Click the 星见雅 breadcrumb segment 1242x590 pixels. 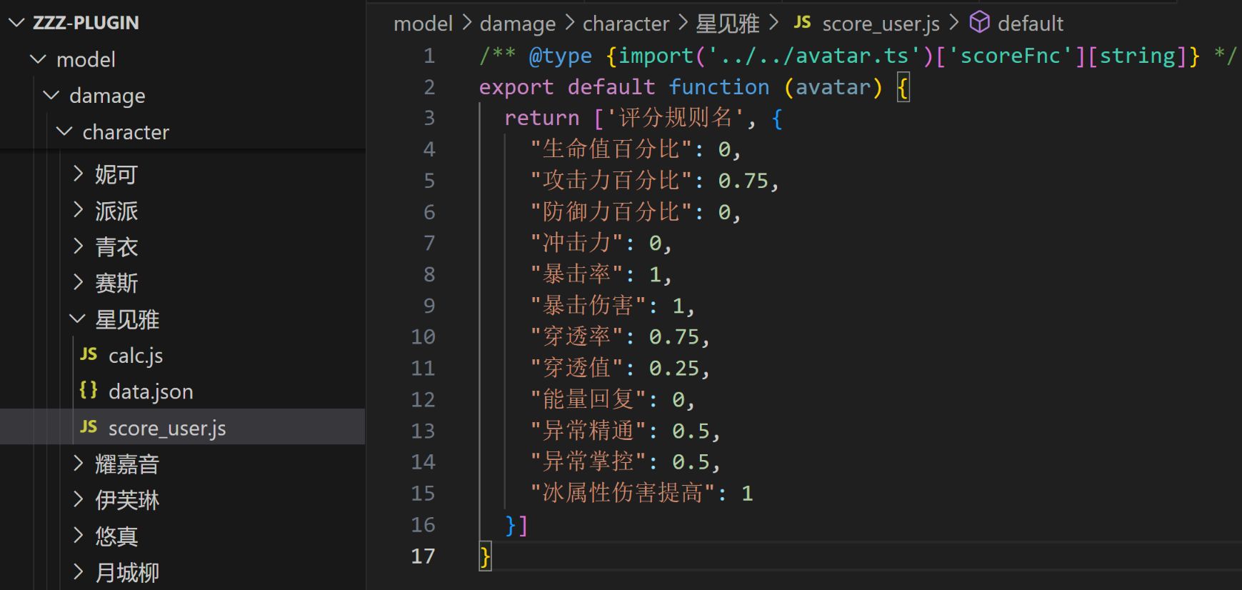(x=728, y=24)
